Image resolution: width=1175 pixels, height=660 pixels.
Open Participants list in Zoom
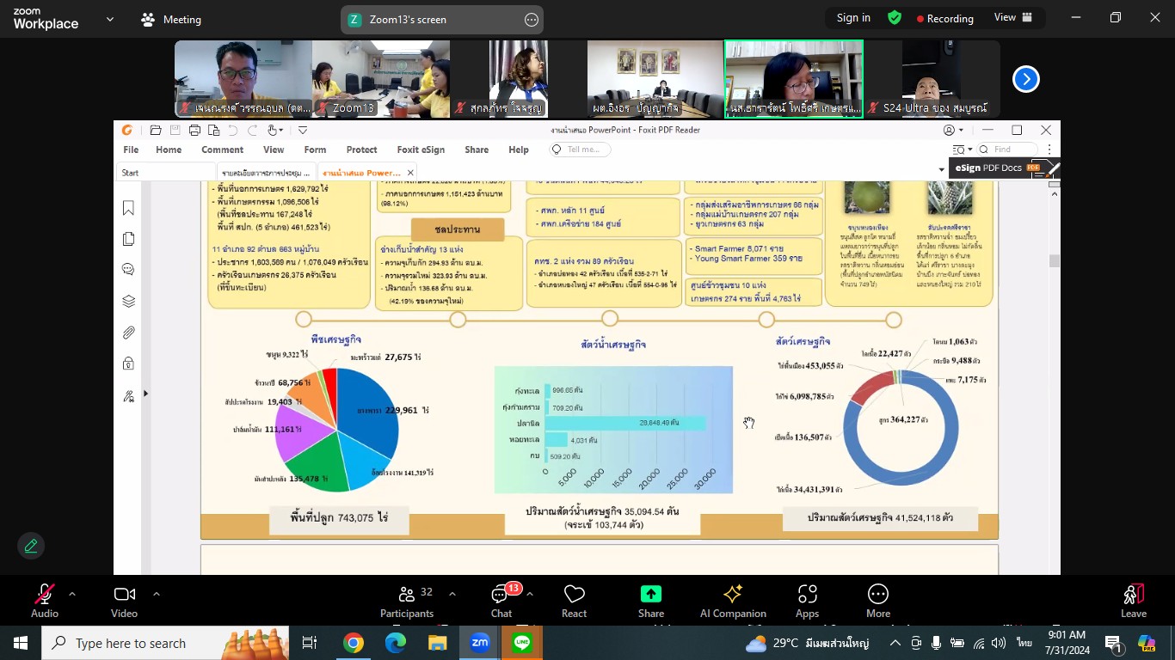coord(406,601)
